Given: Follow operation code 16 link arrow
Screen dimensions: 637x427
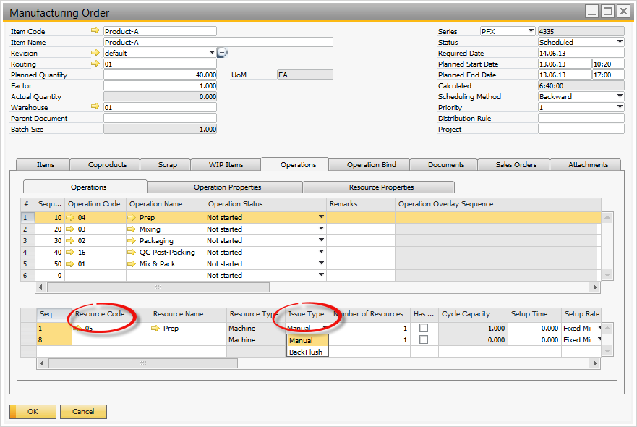Looking at the screenshot, I should pyautogui.click(x=70, y=252).
